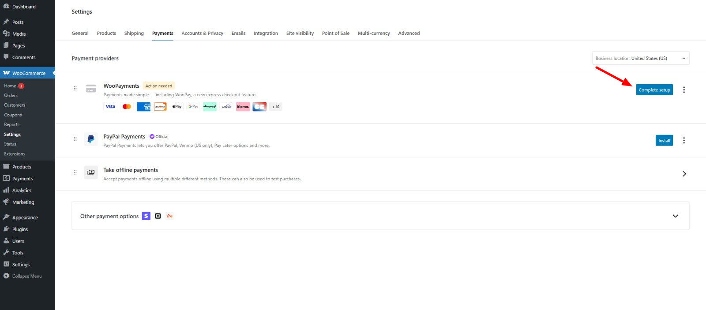
Task: Click the PayPal Official badge
Action: point(159,137)
